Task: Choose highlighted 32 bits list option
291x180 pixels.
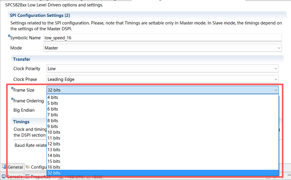Action: click(163, 173)
